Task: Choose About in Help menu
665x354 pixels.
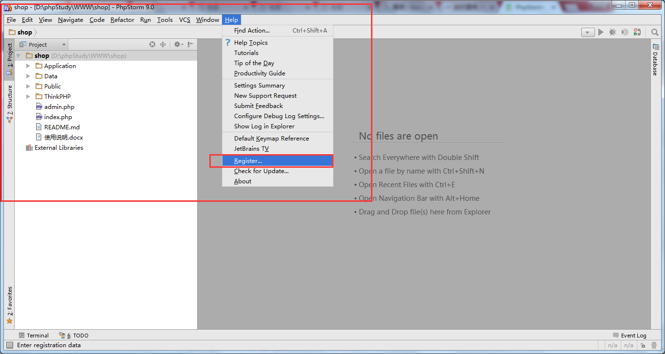Action: (x=277, y=181)
